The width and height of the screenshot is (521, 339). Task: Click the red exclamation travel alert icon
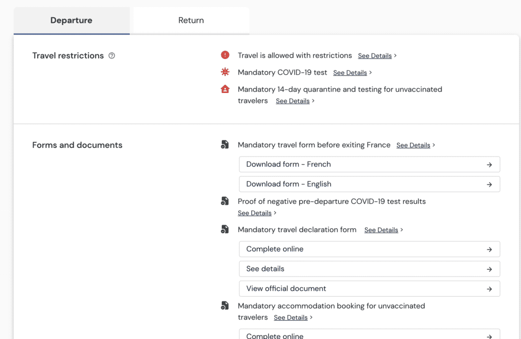pyautogui.click(x=225, y=55)
